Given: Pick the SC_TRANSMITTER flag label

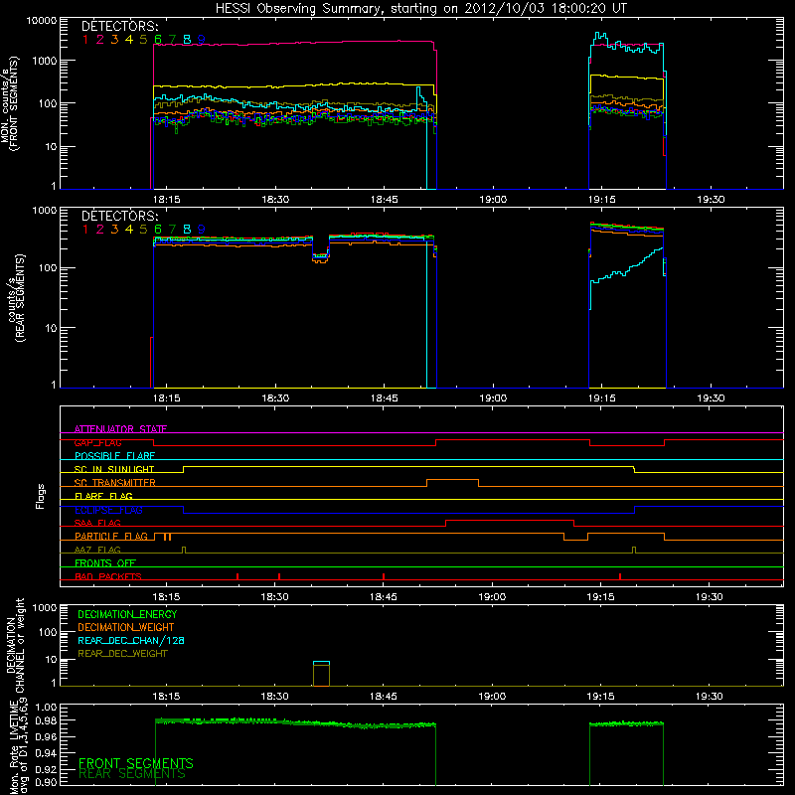Looking at the screenshot, I should tap(115, 483).
